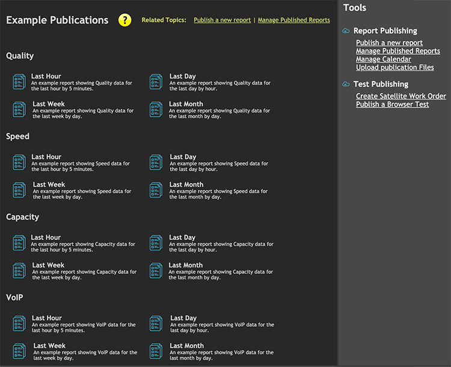Open the Speed Last Day title

coord(183,157)
